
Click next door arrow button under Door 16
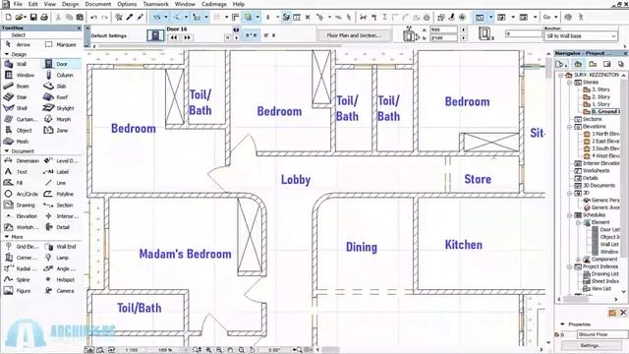tap(187, 37)
